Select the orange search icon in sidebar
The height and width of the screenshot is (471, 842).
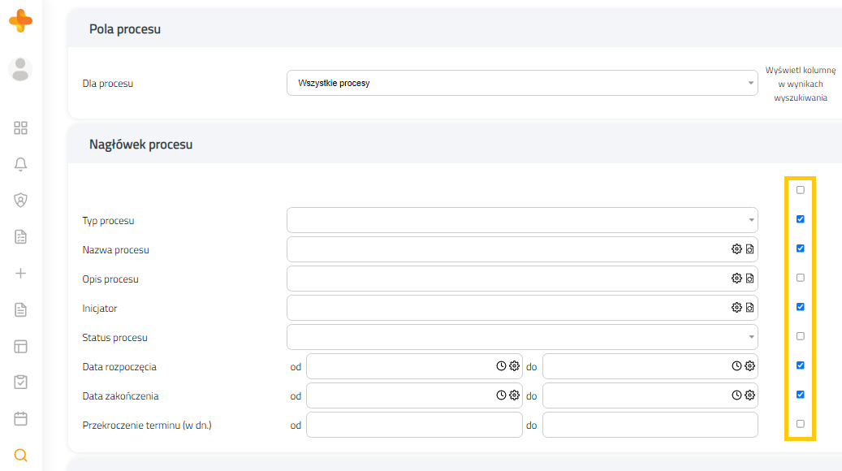point(20,456)
